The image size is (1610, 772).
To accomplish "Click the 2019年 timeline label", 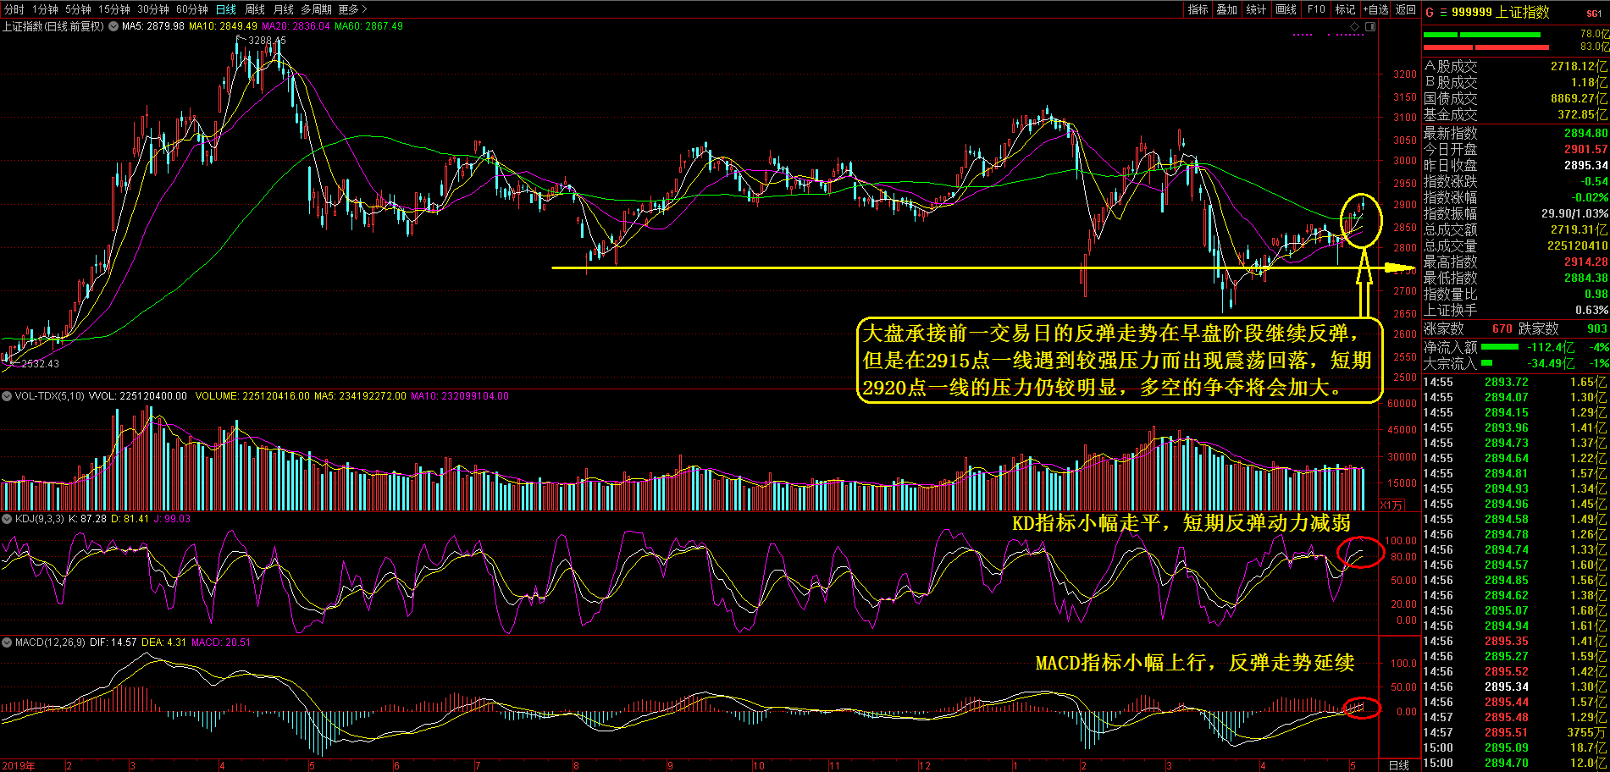I will pos(18,765).
